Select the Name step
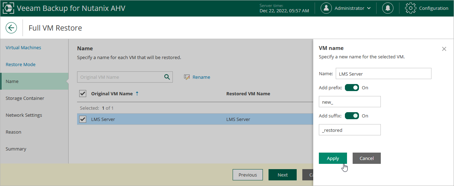The height and width of the screenshot is (186, 454). click(34, 81)
